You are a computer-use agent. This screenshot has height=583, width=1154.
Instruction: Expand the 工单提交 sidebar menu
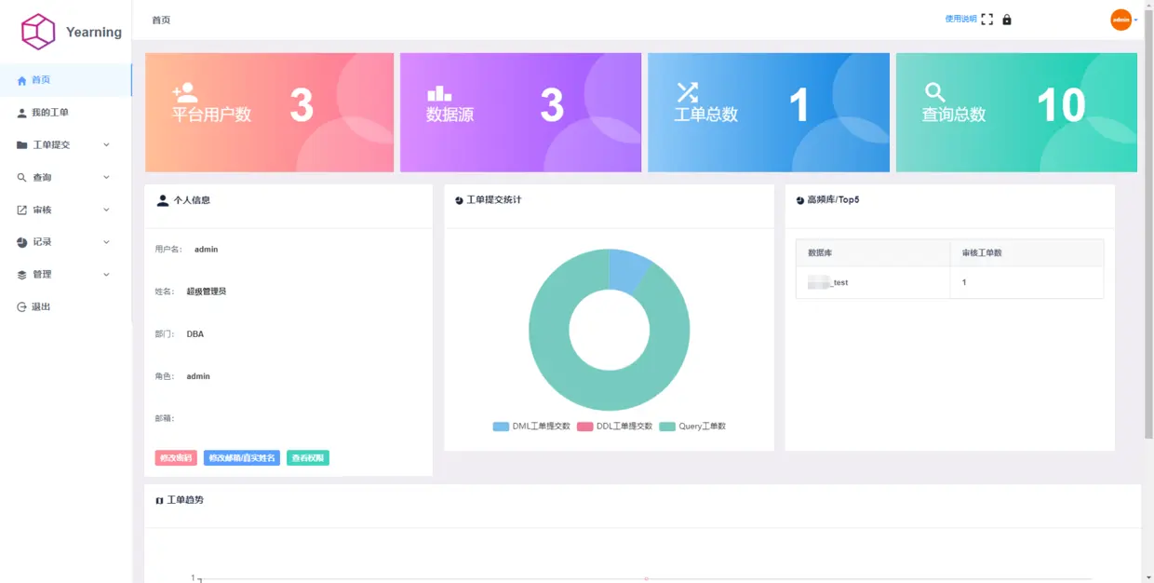[x=51, y=144]
